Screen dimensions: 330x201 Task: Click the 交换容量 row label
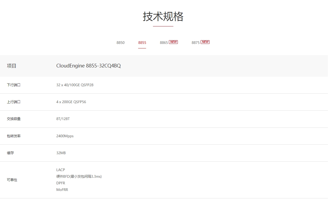[14, 119]
